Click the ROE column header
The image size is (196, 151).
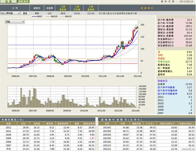pyautogui.click(x=23, y=124)
